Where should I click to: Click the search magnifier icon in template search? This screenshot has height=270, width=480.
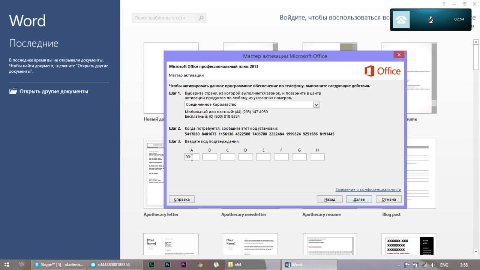tap(201, 18)
